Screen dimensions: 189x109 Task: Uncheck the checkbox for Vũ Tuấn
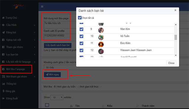tap(82, 36)
